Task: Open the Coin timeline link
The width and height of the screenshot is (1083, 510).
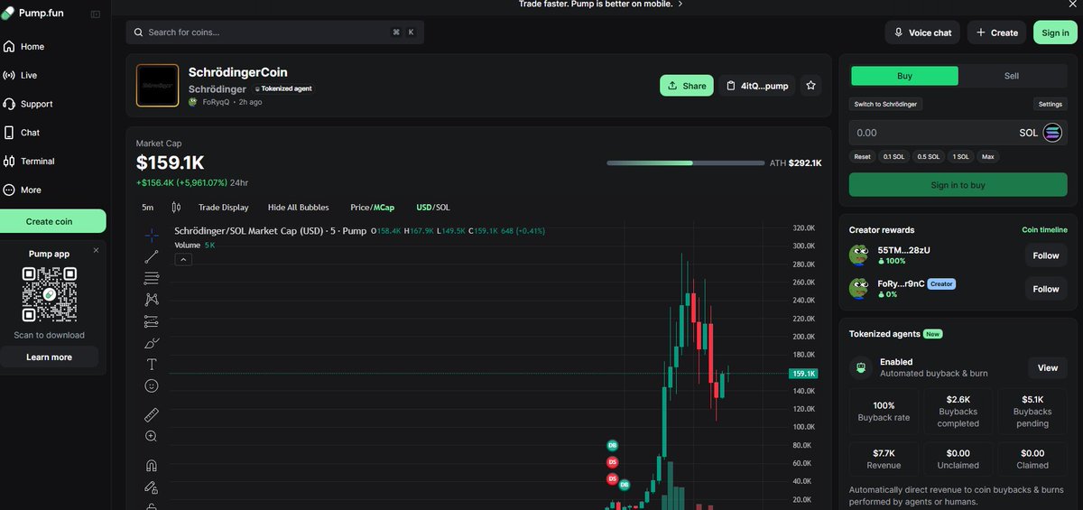Action: 1044,230
